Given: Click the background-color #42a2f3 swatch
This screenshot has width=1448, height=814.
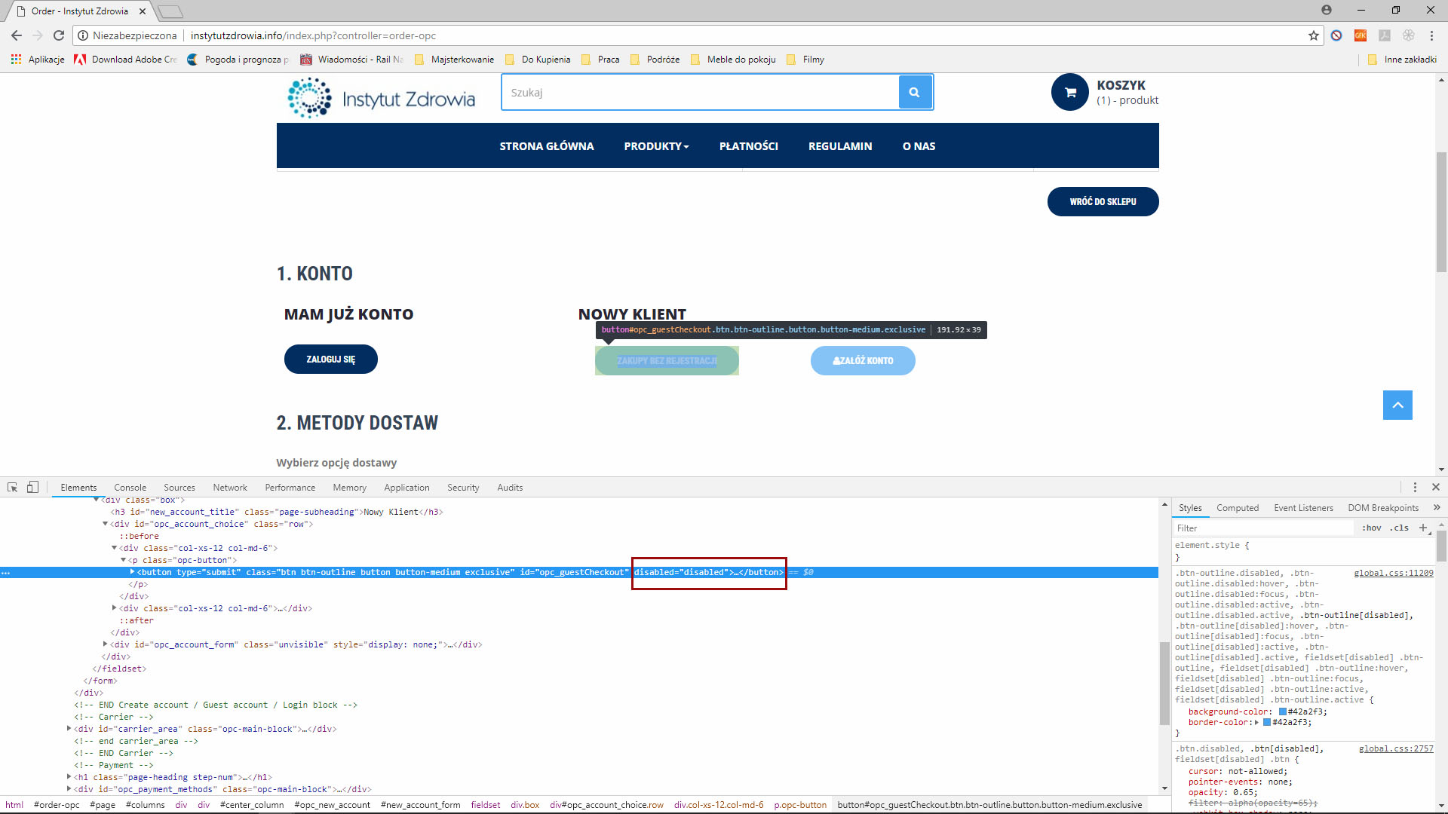Looking at the screenshot, I should [1282, 711].
